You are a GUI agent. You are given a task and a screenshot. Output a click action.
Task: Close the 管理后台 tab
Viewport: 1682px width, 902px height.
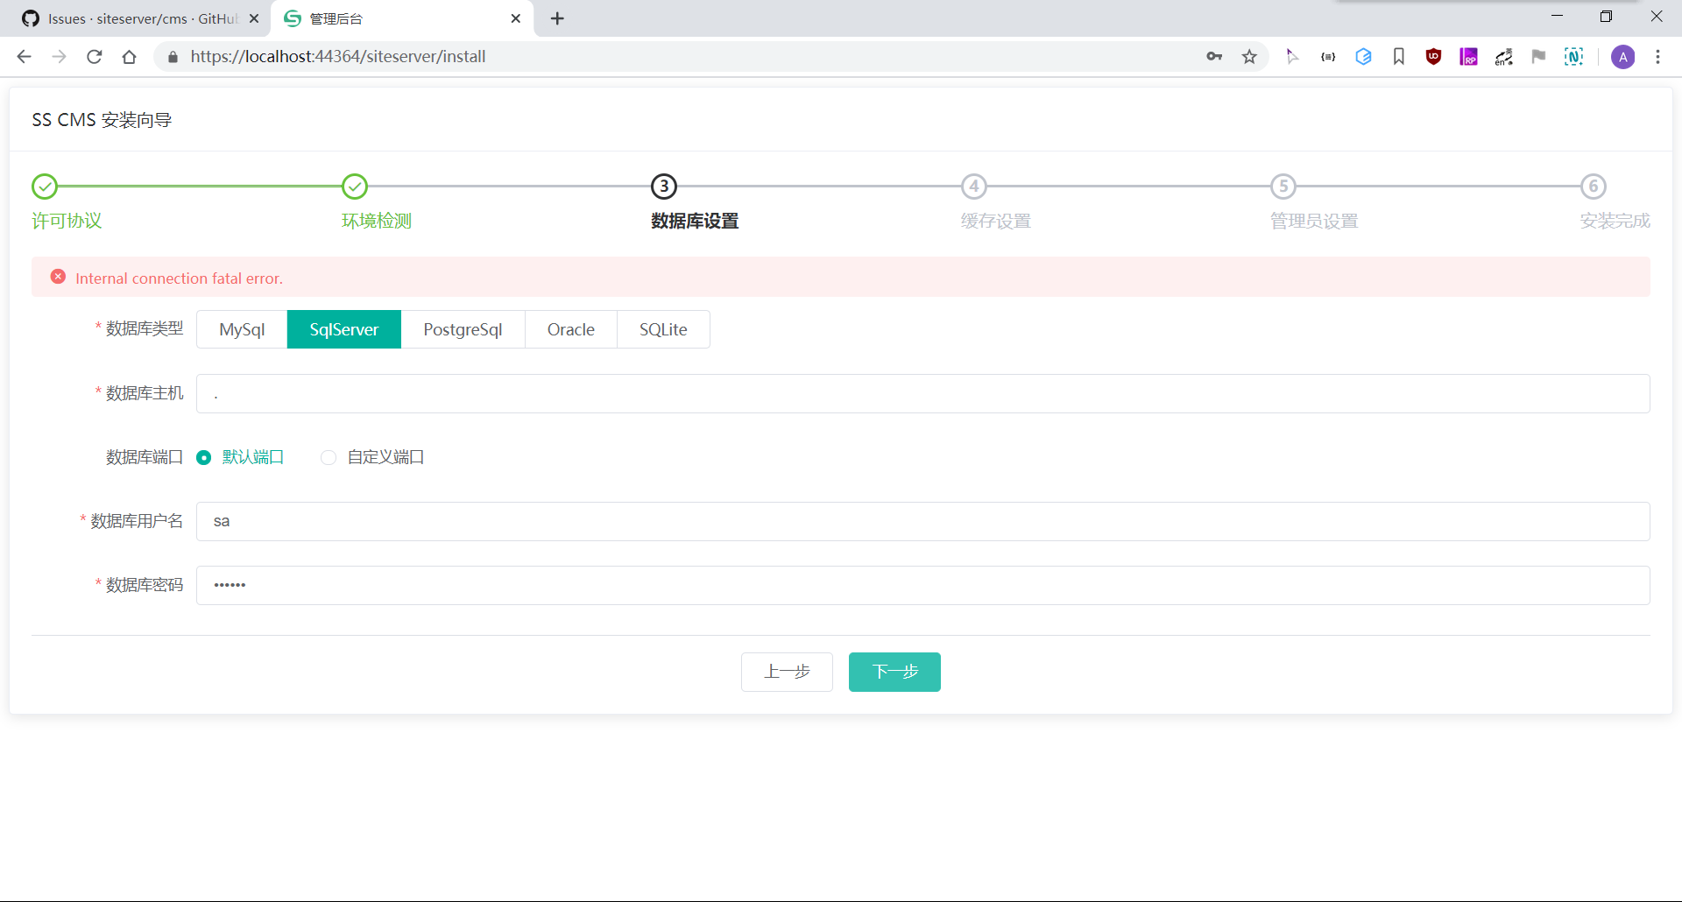point(516,18)
